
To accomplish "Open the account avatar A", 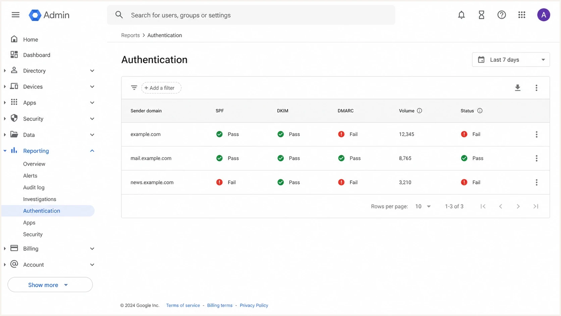I will click(544, 15).
